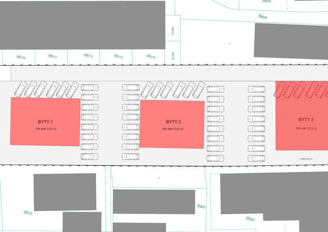Click parcel number 357/2

pyautogui.click(x=27, y=213)
